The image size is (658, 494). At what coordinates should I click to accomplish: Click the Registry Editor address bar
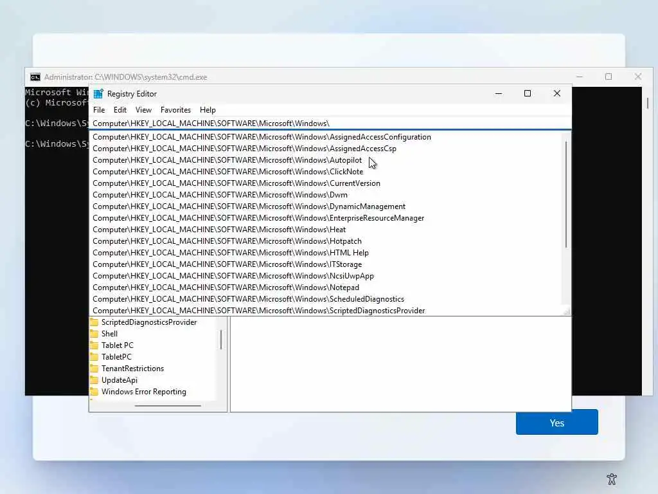point(330,123)
